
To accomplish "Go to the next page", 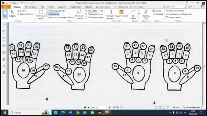I will 110,107.
